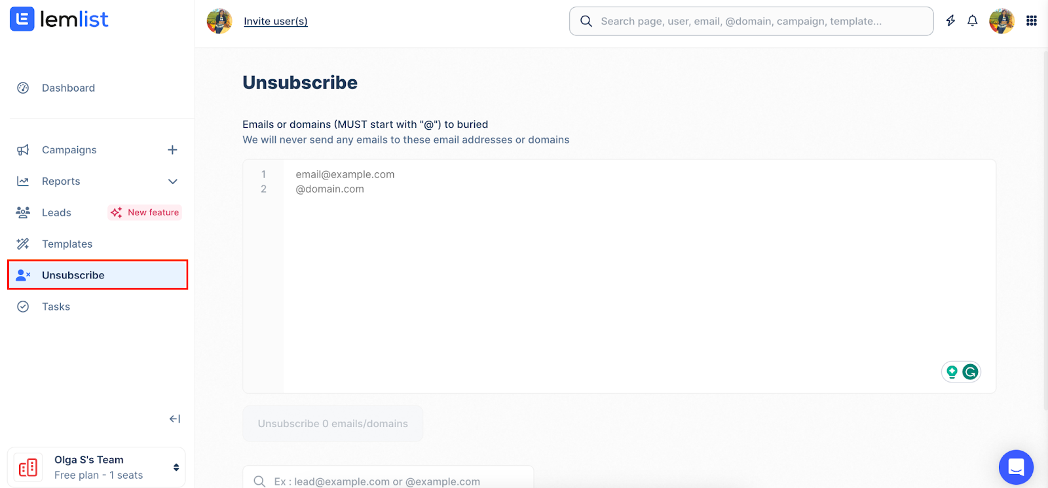Click the green lightbulb suggestion icon
Image resolution: width=1048 pixels, height=488 pixels.
tap(952, 372)
